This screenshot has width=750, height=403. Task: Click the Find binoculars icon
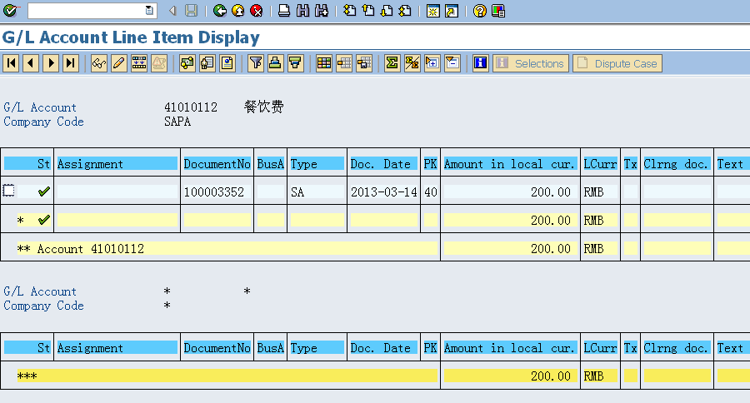point(302,11)
